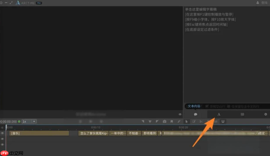Click the line about F1 play and pause
Image resolution: width=270 pixels, height=156 pixels.
point(209,14)
